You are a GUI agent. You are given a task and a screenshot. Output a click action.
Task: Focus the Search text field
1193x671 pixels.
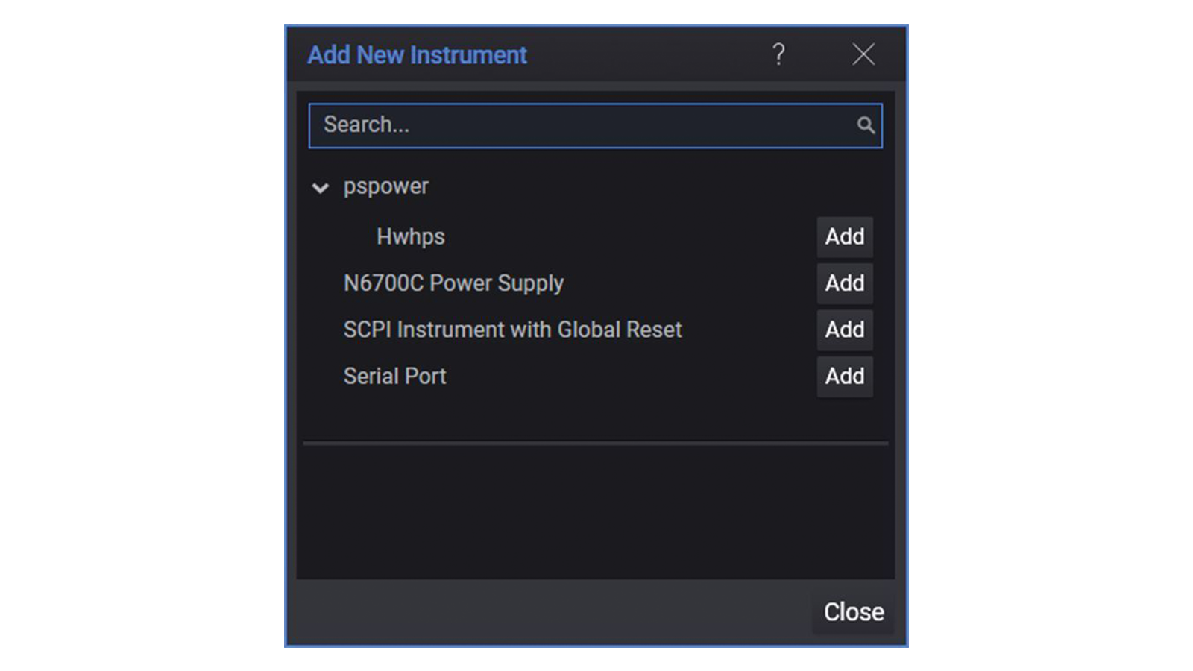point(582,125)
